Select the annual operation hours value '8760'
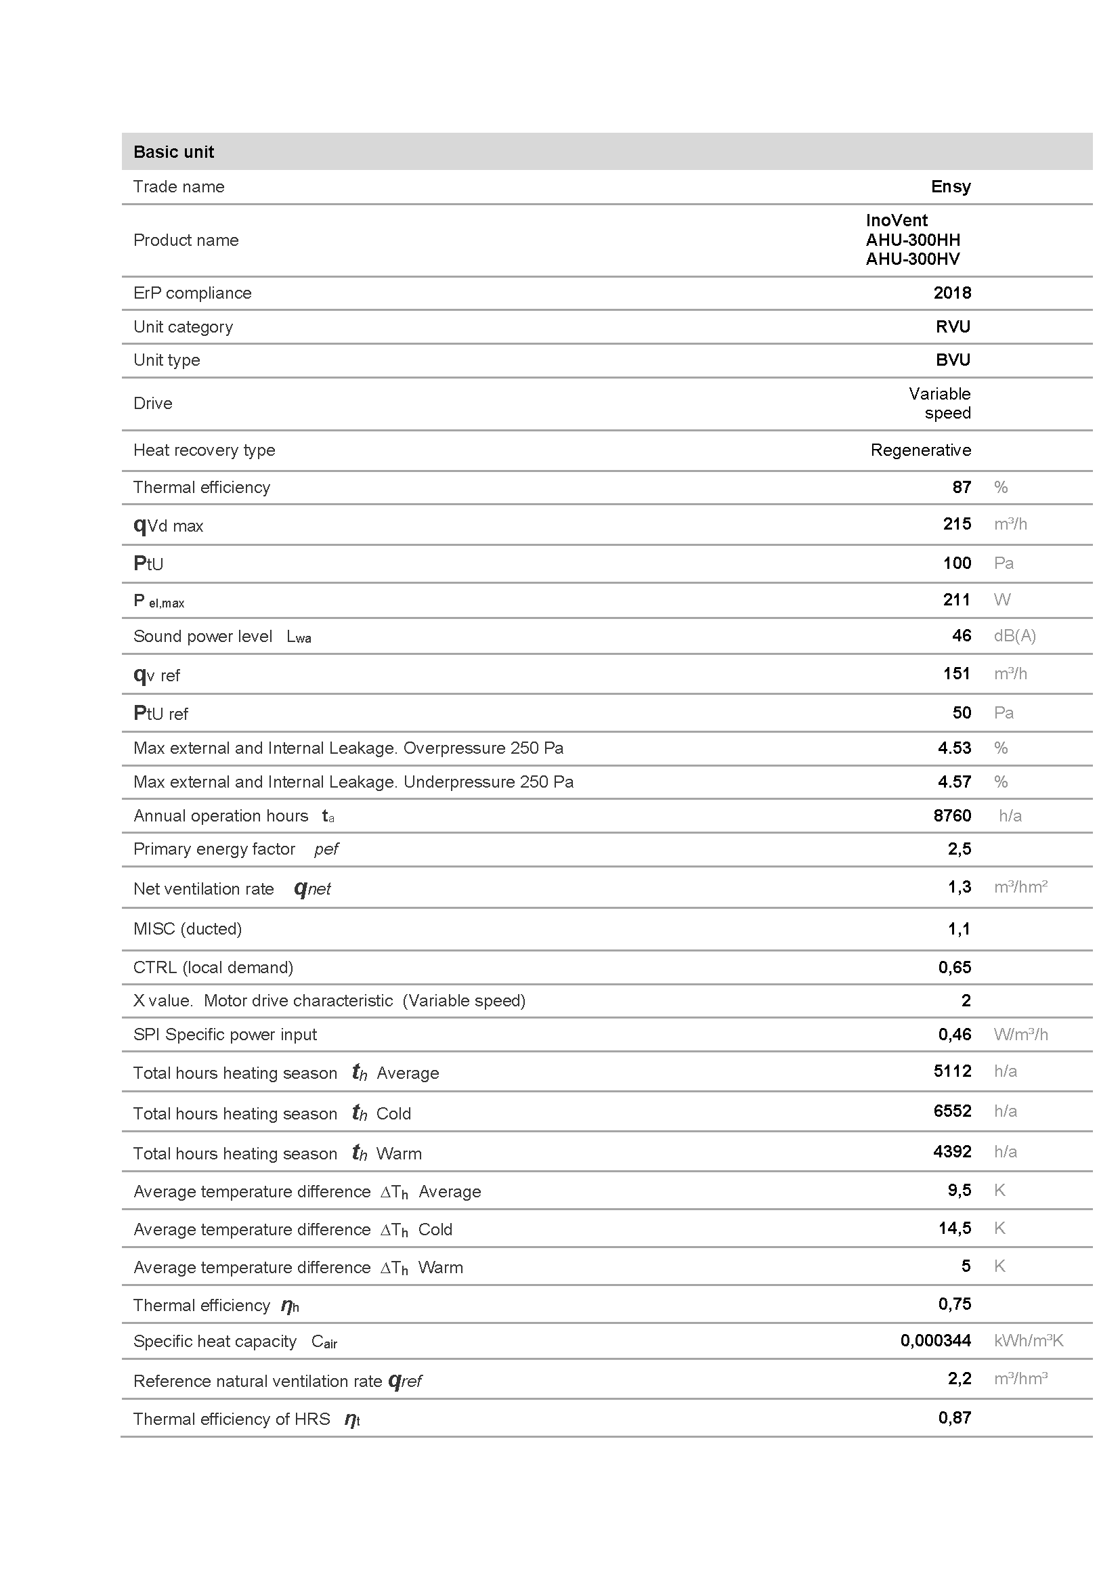The height and width of the screenshot is (1584, 1120). (951, 816)
